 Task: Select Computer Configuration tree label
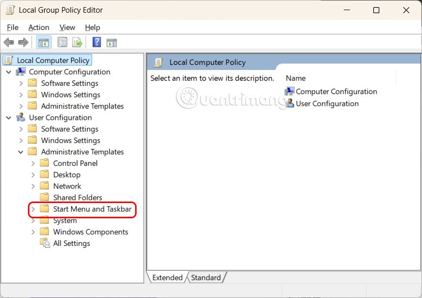pos(70,72)
